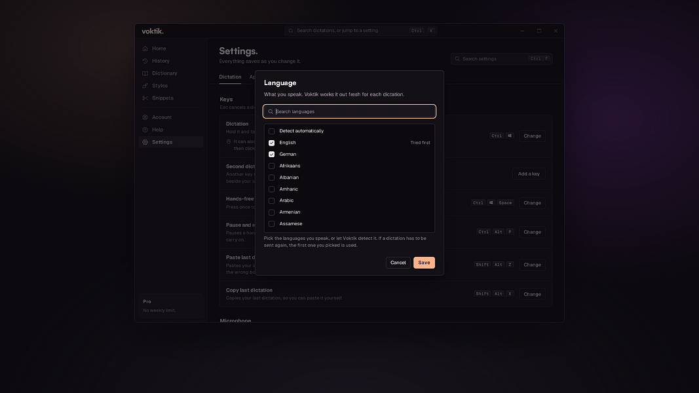Check the Armenian checkbox
This screenshot has width=699, height=393.
point(271,212)
